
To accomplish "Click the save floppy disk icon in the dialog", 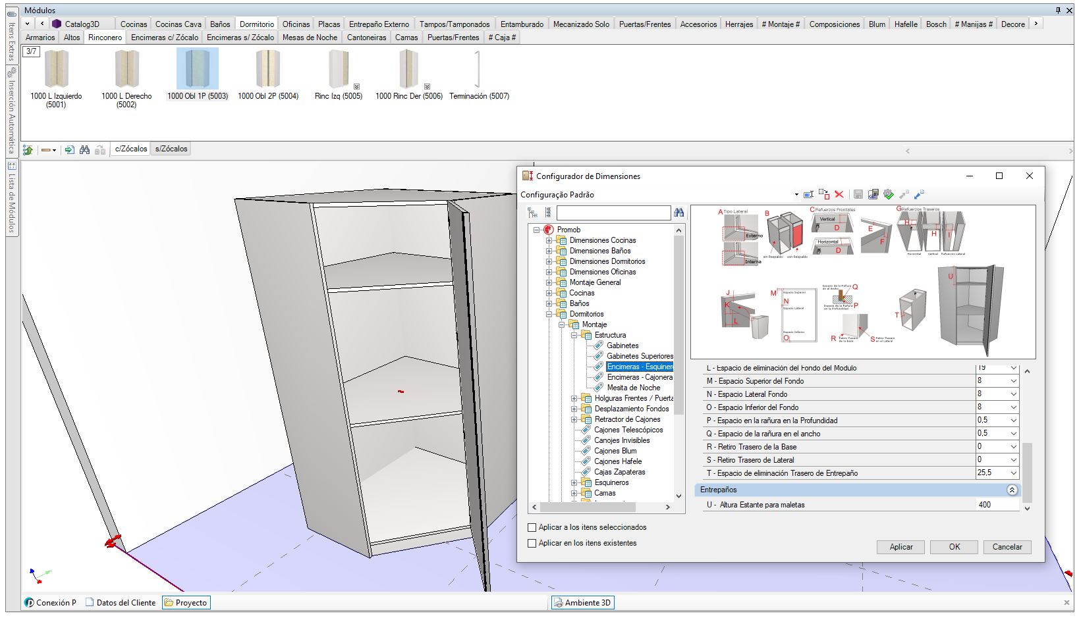I will coord(858,194).
